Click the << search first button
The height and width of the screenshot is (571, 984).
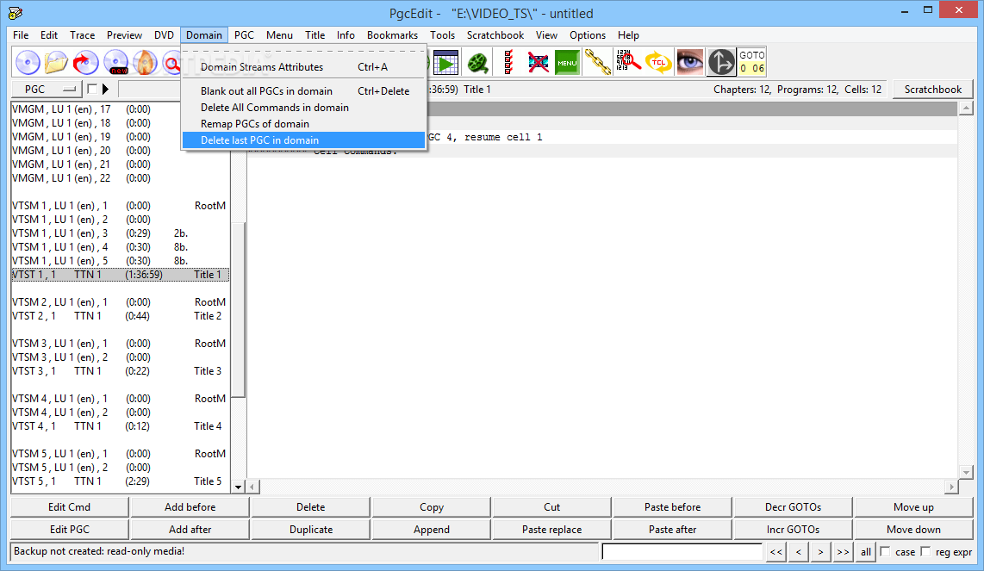(776, 551)
